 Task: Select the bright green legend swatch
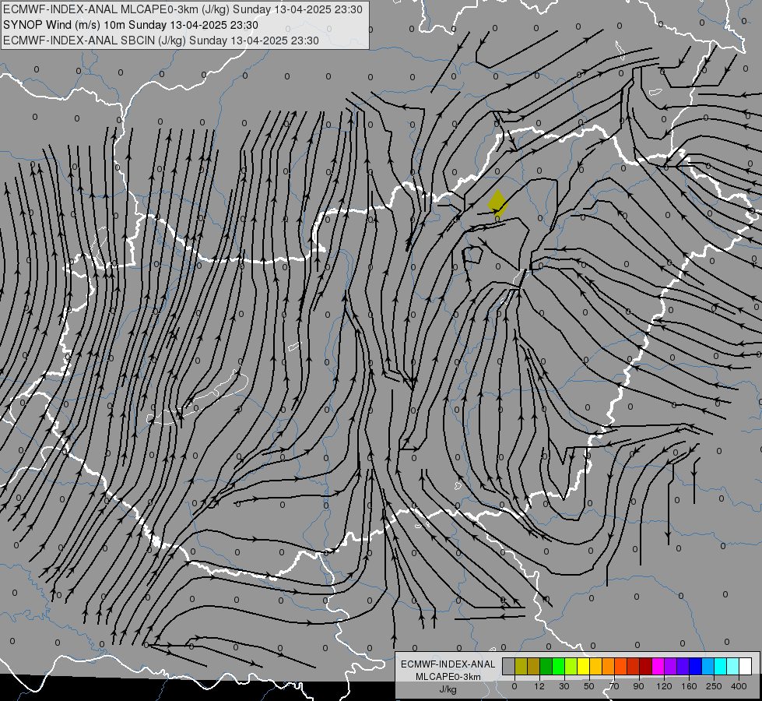tap(559, 666)
